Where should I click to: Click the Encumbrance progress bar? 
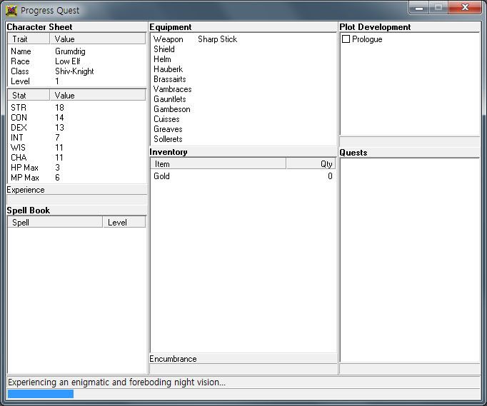click(x=243, y=368)
